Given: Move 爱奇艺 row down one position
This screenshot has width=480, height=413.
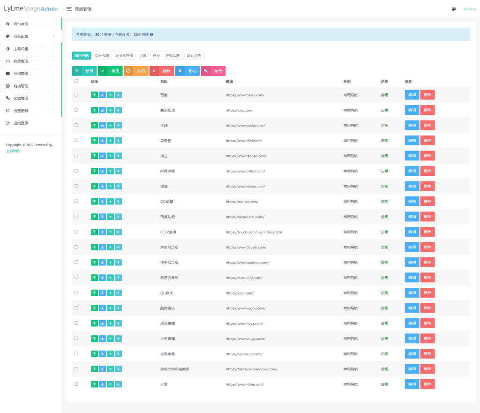Looking at the screenshot, I should 118,141.
